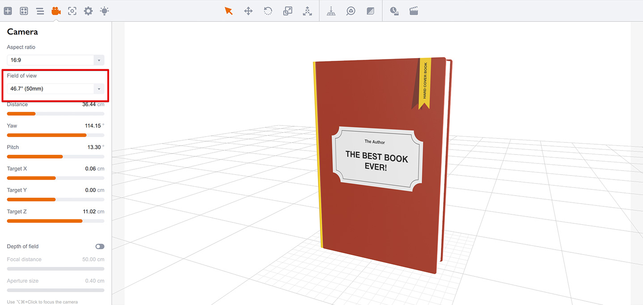643x305 pixels.
Task: Expand the Field of view dropdown
Action: 55,88
